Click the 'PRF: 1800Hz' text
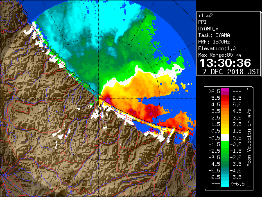 (x=214, y=42)
